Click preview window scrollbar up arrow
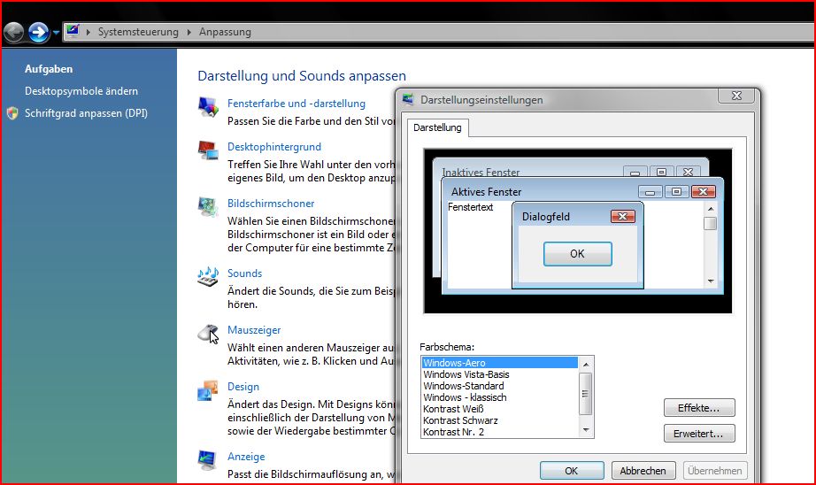 click(x=711, y=209)
